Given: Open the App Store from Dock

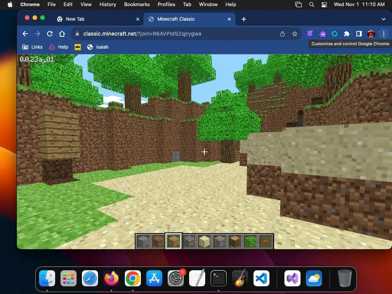Looking at the screenshot, I should (154, 278).
